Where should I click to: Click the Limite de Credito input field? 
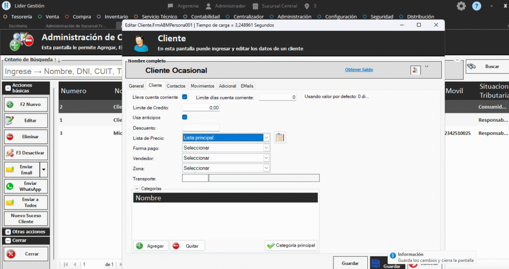201,107
